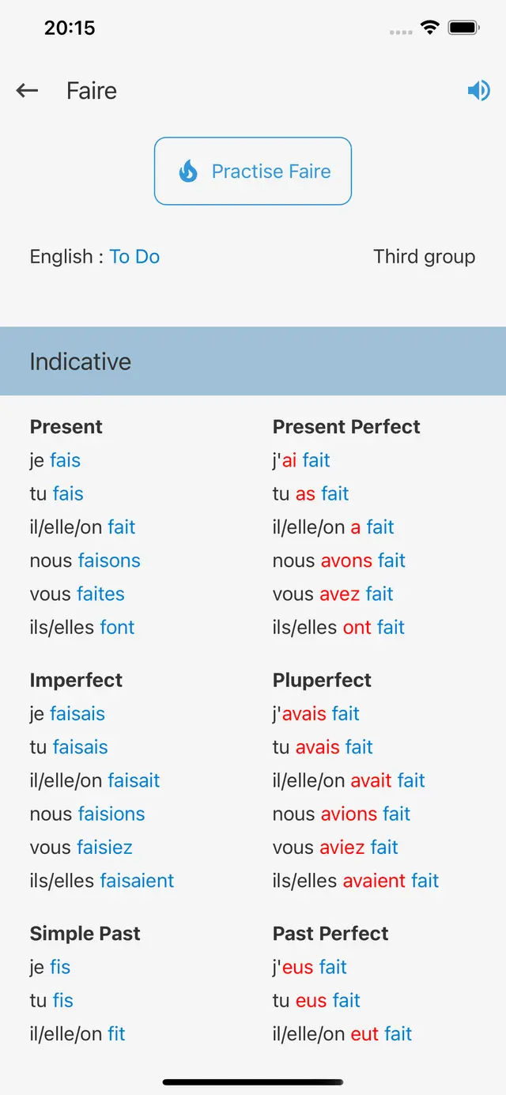The image size is (506, 1095).
Task: Tap the 'Third group' label
Action: click(424, 257)
